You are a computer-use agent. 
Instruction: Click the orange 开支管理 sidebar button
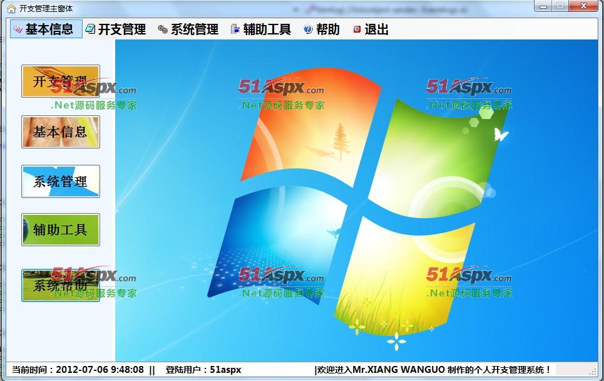tap(61, 81)
